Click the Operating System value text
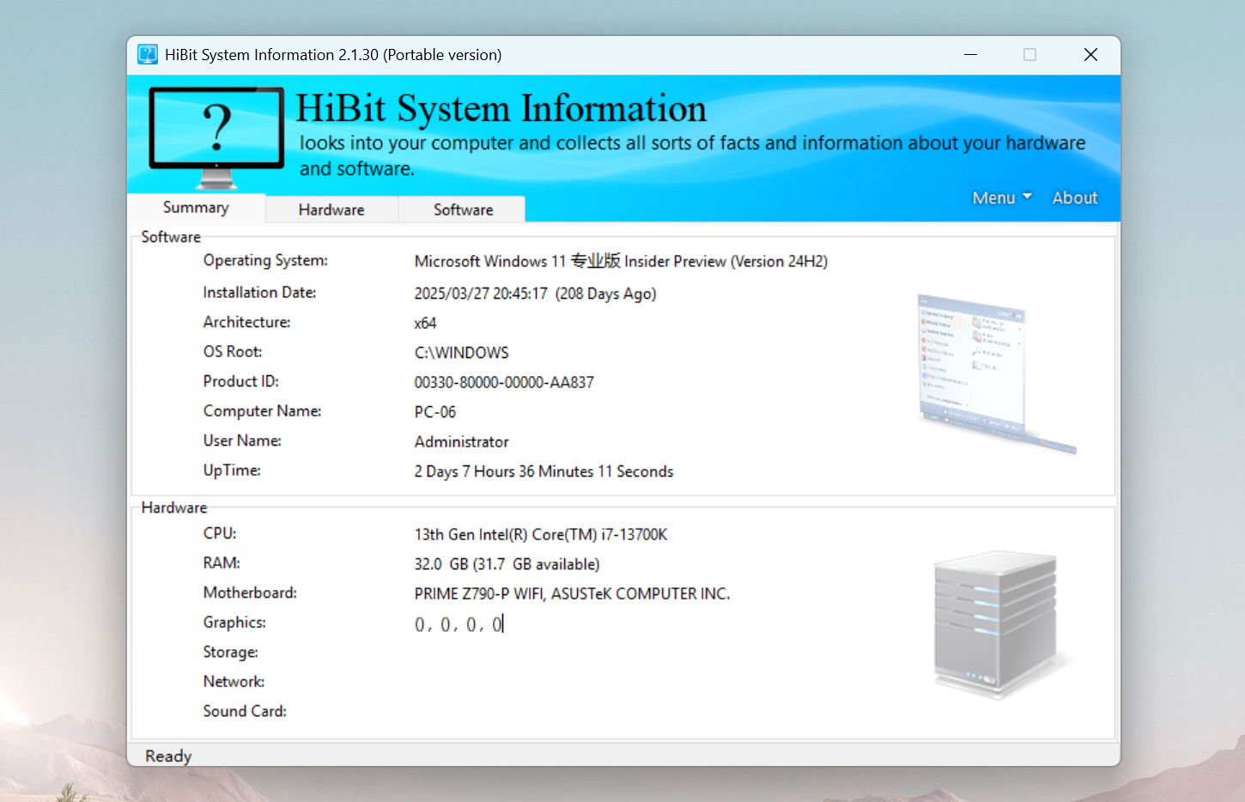 [620, 261]
